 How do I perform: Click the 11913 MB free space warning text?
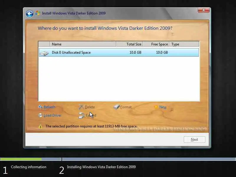91,126
